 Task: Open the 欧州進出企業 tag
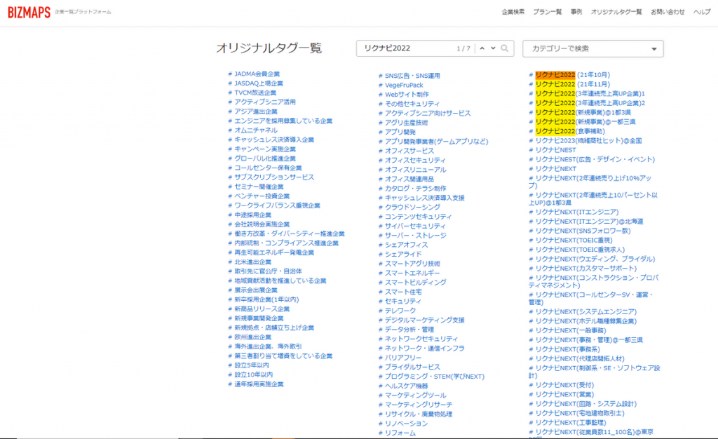tap(252, 337)
